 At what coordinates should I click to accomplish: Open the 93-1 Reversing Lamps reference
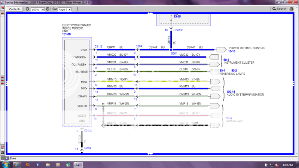click(x=223, y=70)
